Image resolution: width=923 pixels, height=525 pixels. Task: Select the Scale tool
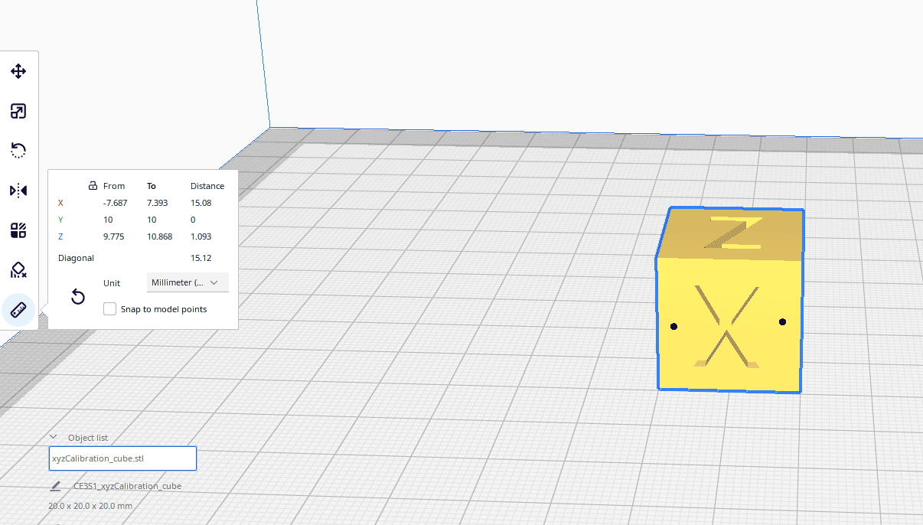point(18,111)
